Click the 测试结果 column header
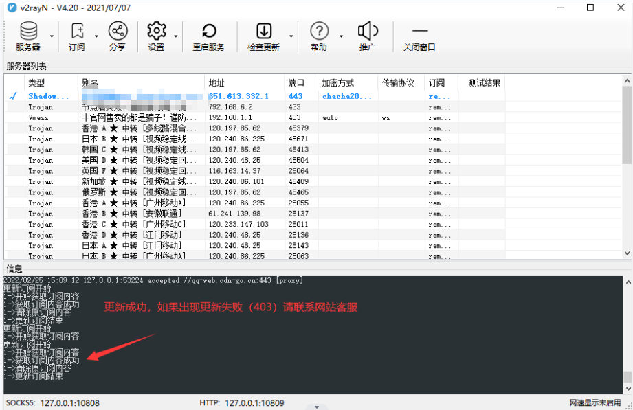 [481, 82]
